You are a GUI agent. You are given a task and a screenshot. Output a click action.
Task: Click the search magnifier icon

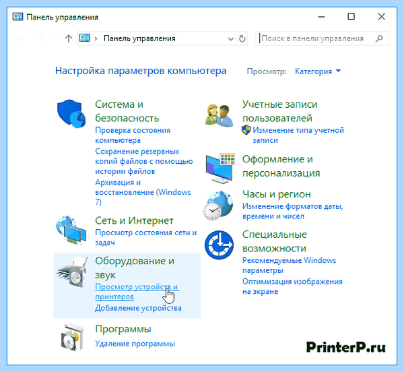379,38
